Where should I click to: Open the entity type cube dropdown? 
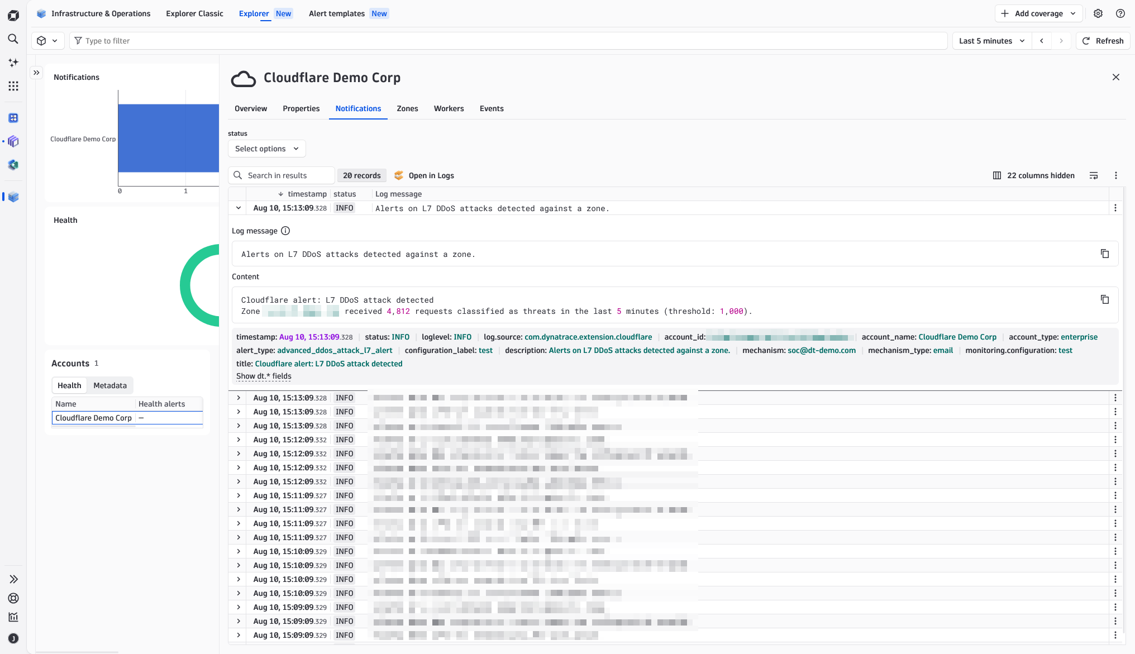[47, 41]
